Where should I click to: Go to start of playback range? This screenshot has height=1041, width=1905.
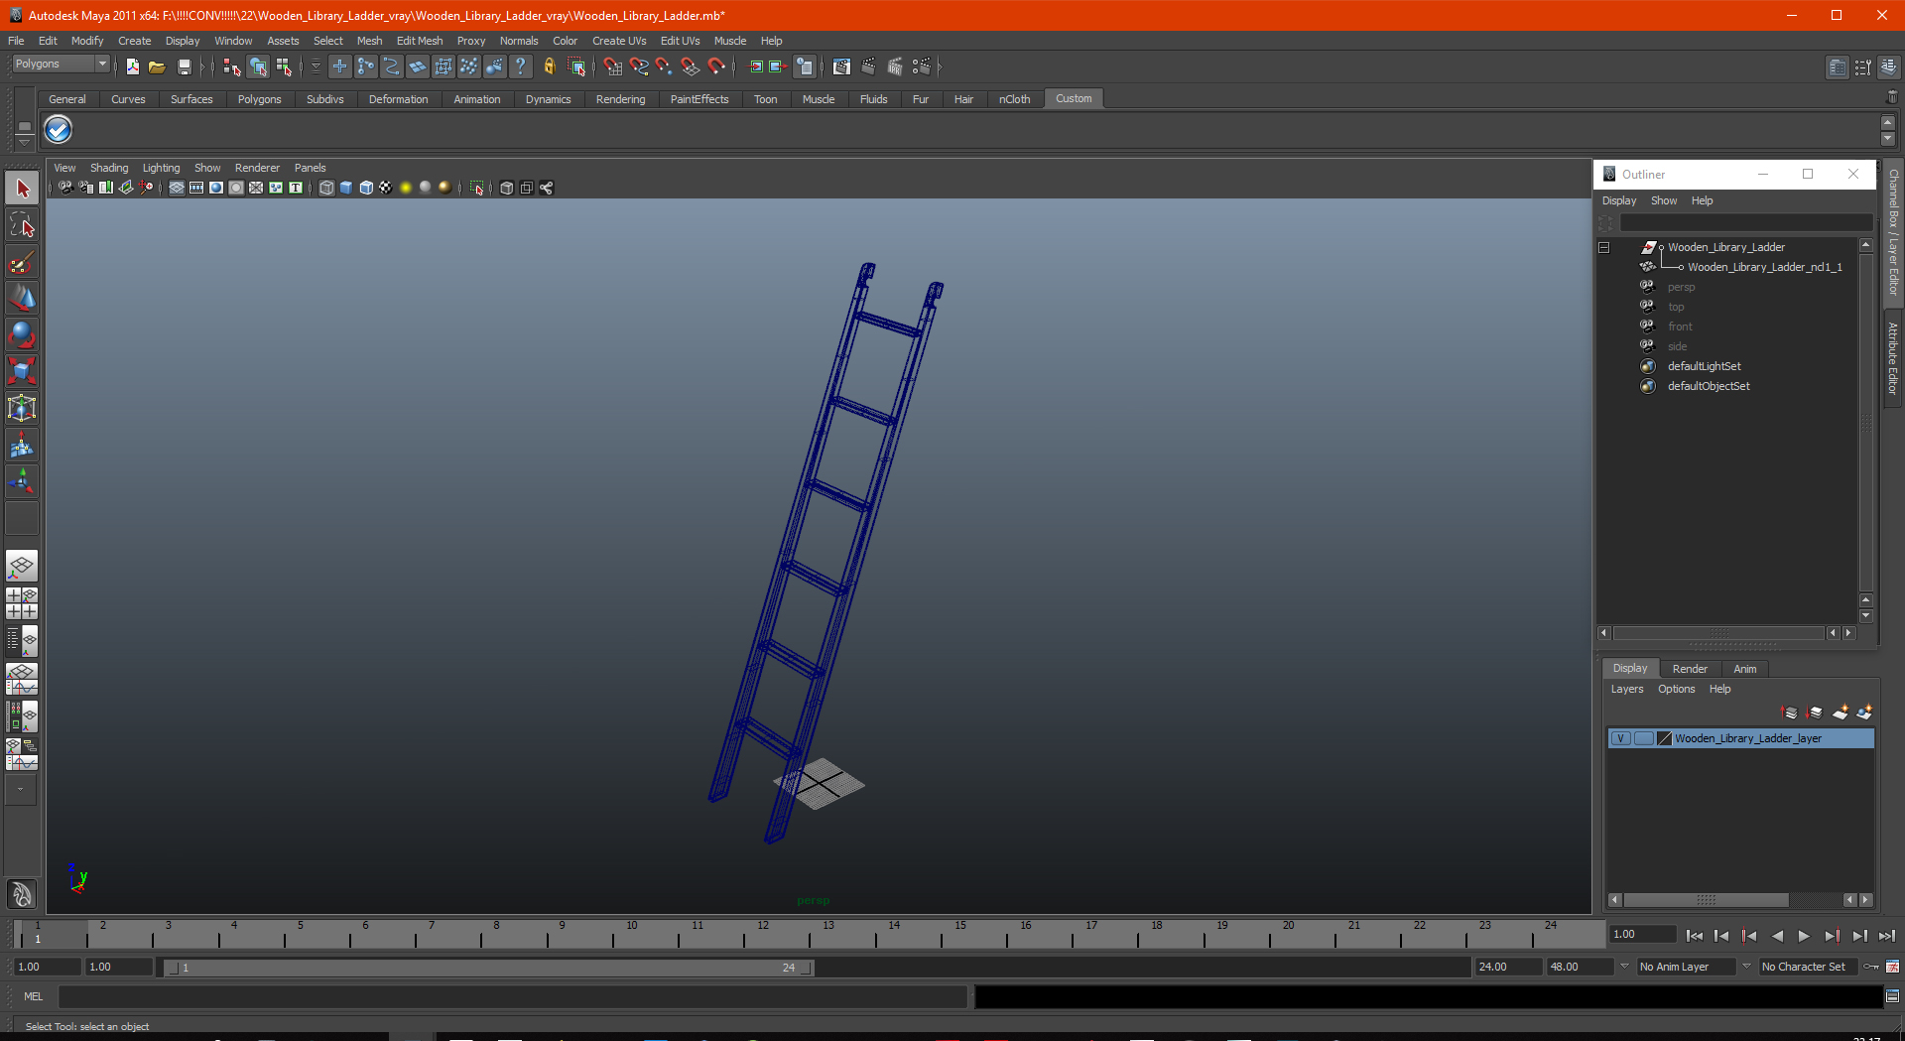tap(1694, 936)
